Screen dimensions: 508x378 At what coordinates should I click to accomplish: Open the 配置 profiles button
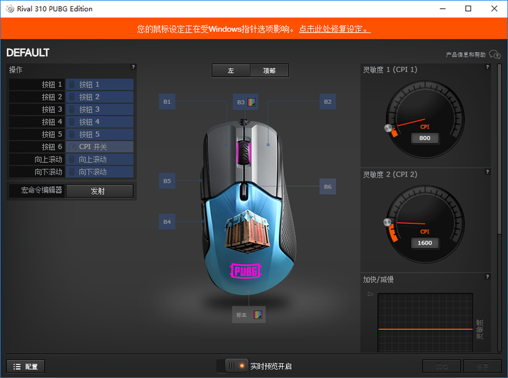[x=26, y=367]
